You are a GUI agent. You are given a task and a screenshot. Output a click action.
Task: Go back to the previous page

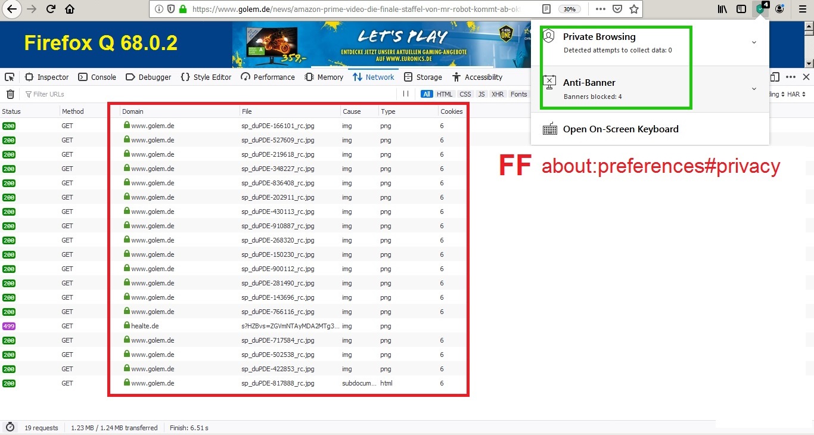click(11, 9)
